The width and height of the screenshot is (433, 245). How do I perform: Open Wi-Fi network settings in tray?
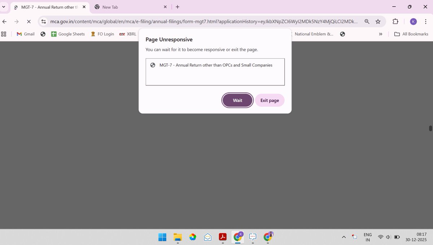(380, 237)
